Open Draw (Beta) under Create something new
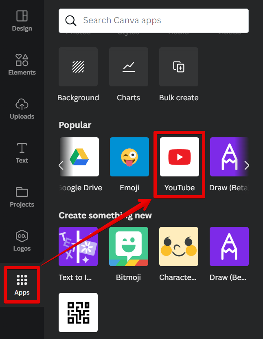 point(229,247)
